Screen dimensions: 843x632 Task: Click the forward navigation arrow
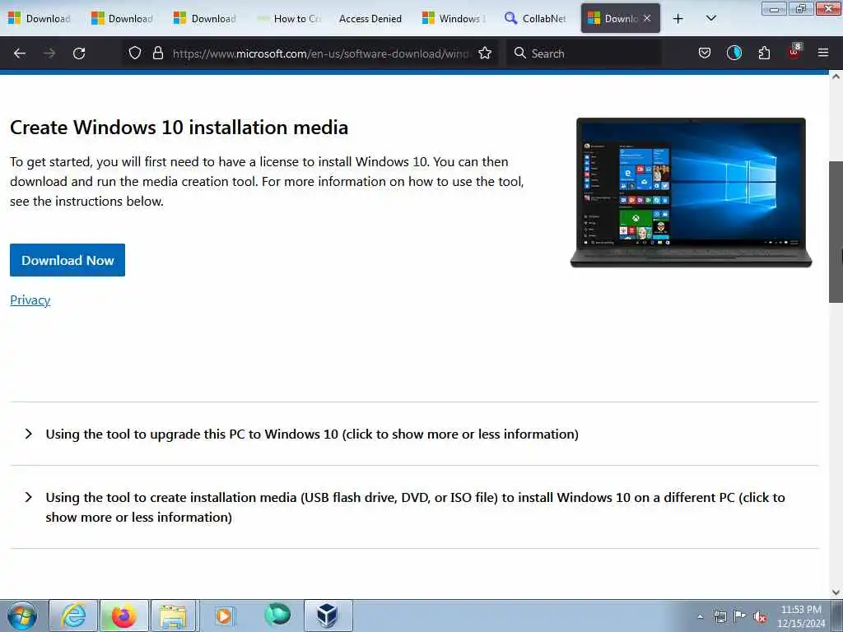(x=49, y=53)
